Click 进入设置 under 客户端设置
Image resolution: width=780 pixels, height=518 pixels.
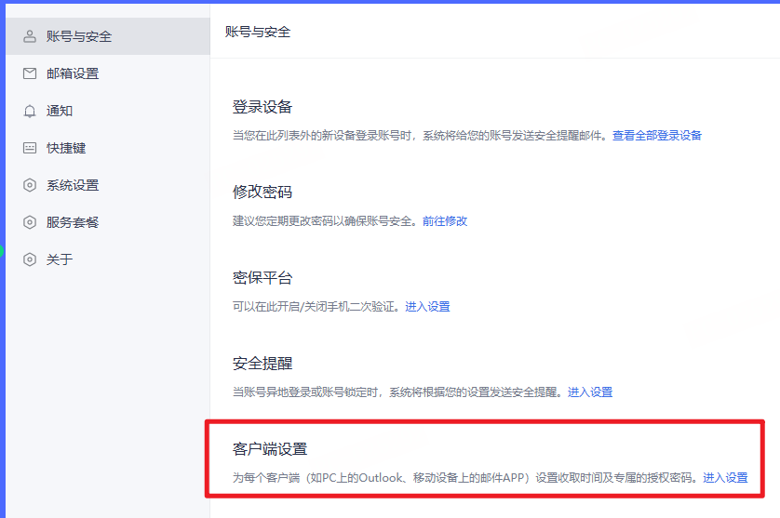tap(725, 477)
